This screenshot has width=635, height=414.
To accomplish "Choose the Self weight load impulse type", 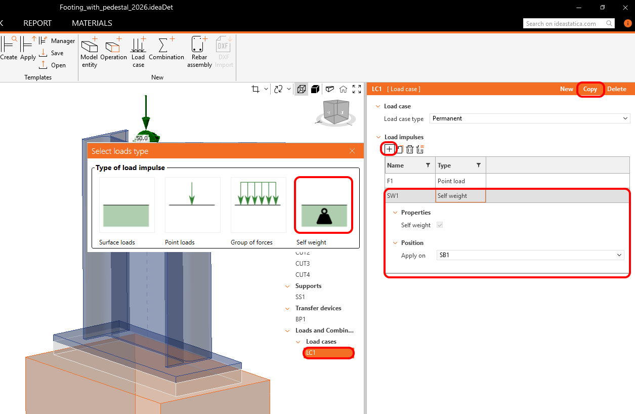I will pyautogui.click(x=324, y=212).
